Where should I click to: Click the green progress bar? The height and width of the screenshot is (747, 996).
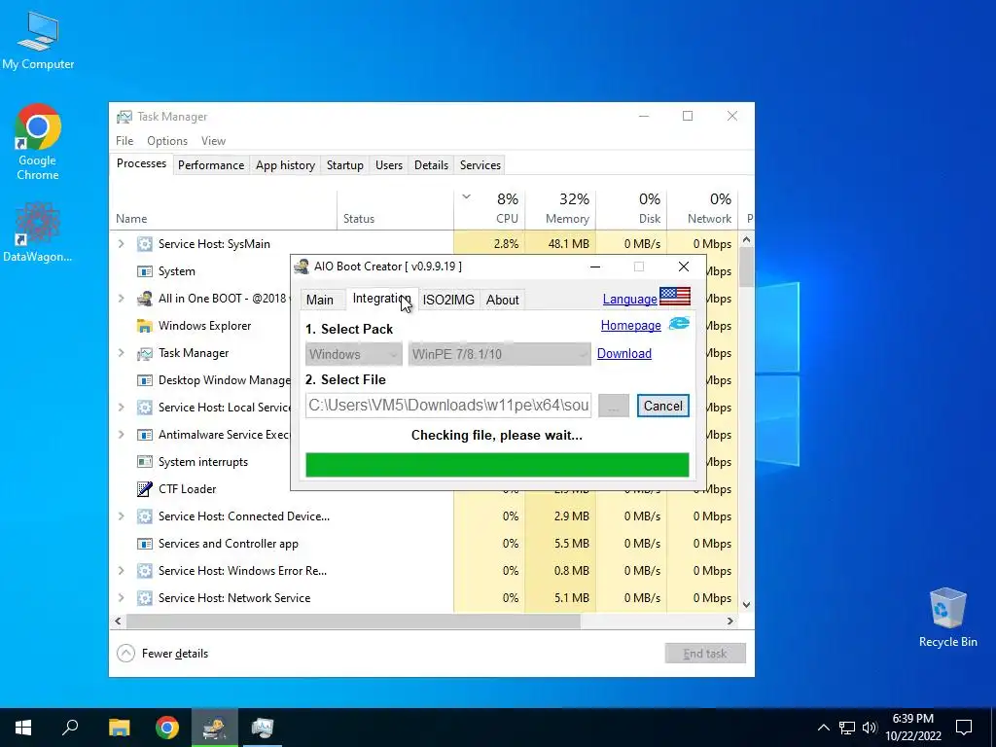point(497,465)
